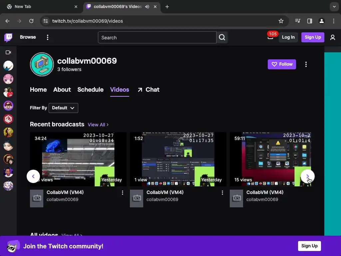This screenshot has height=256, width=341.
Task: Click the Browse link
Action: point(28,37)
